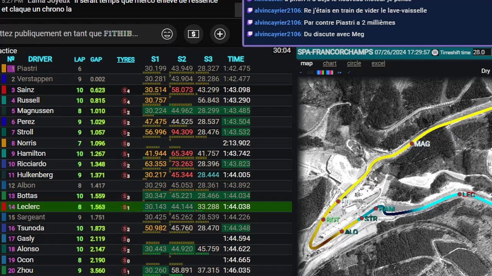
Task: Click Leclerc's tyre icon in highlighted row
Action: [x=126, y=207]
